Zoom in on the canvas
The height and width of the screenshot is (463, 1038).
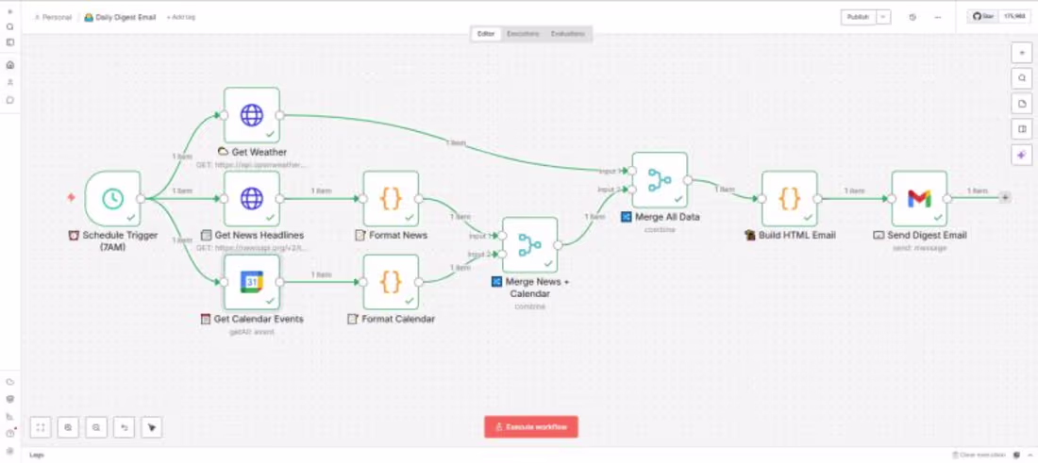pos(68,427)
